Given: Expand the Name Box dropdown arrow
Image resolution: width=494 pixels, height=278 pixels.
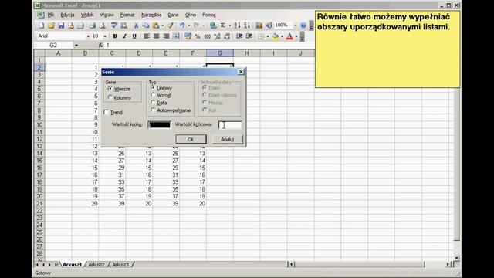Looking at the screenshot, I should tap(76, 45).
